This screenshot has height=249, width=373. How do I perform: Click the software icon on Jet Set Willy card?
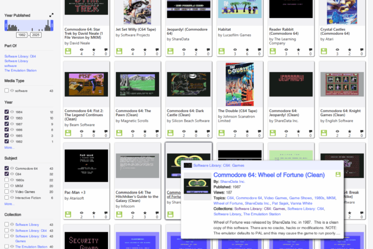point(119,51)
